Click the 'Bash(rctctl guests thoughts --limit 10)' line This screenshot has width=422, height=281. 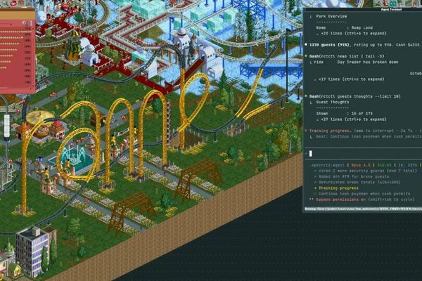[x=354, y=96]
